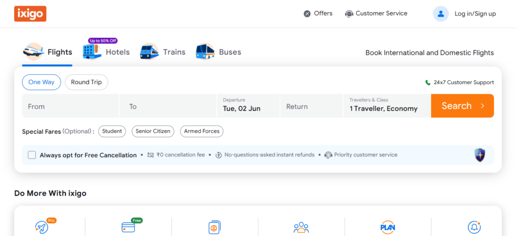This screenshot has width=516, height=236.
Task: Click the 'Do More With ixigo' heading
Action: pyautogui.click(x=50, y=193)
